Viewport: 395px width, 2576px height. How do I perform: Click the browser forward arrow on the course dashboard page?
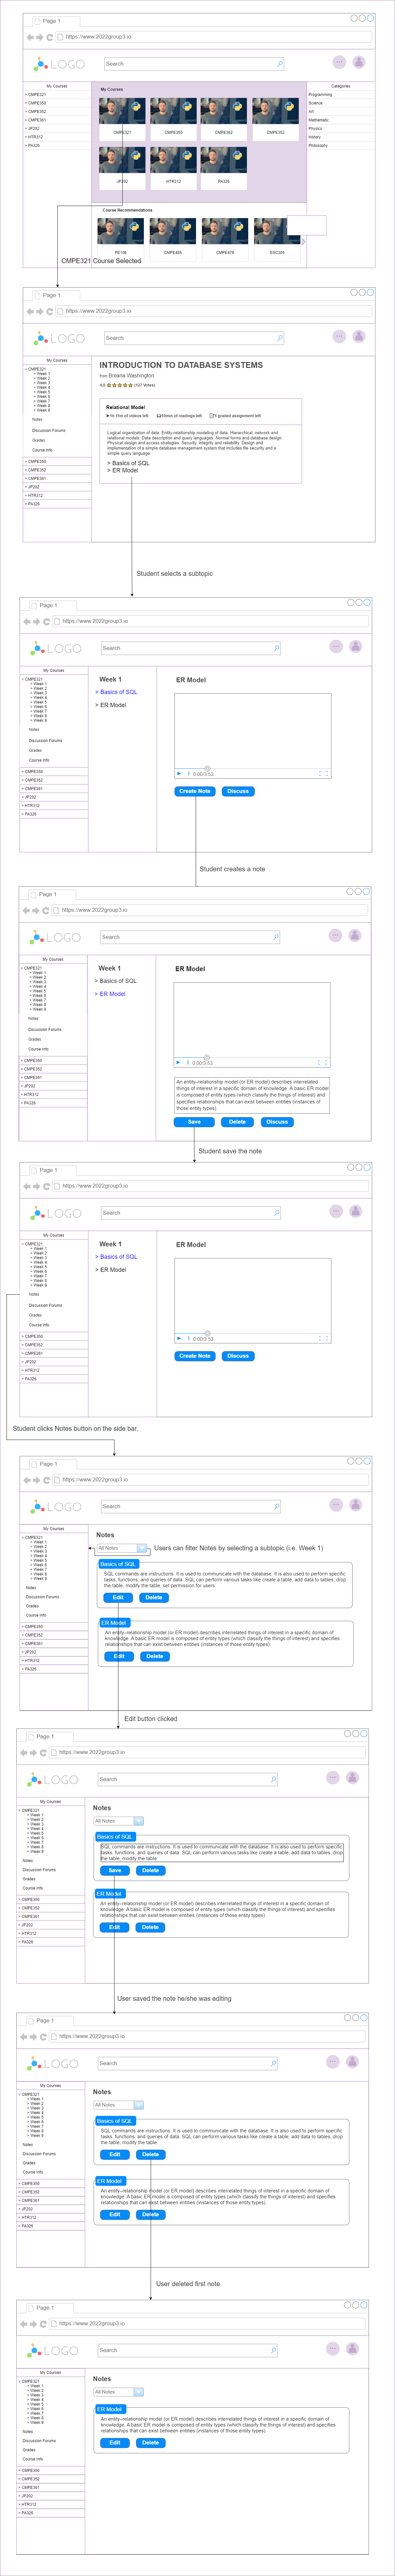pyautogui.click(x=40, y=37)
